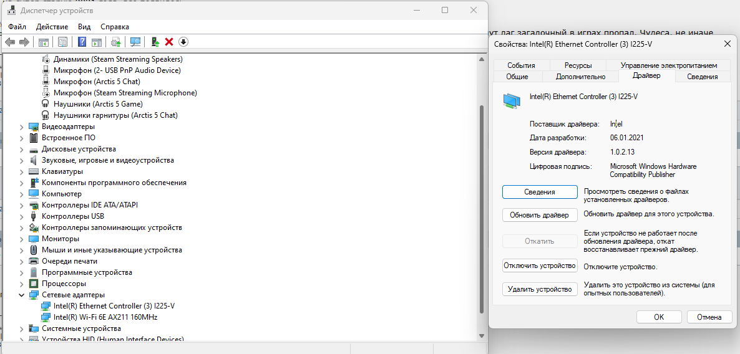
Task: Click the Сведения driver details button
Action: [x=540, y=192]
